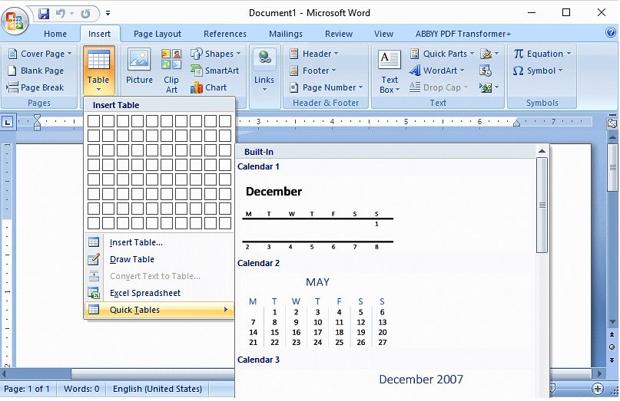Save document with the floppy disk icon
Viewport: 620px width, 401px height.
click(44, 14)
